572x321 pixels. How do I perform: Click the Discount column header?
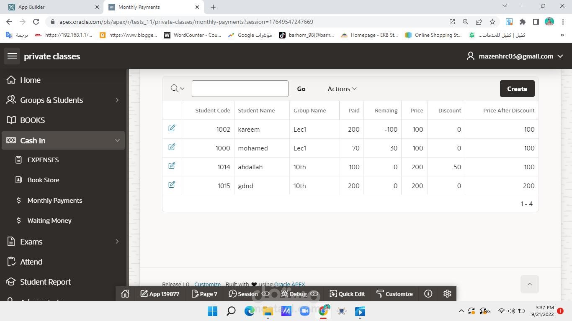(449, 110)
